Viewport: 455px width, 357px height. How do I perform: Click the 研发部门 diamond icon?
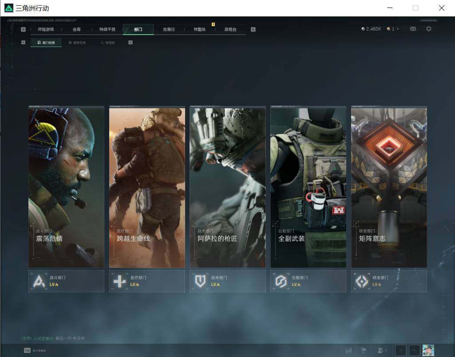coord(362,281)
